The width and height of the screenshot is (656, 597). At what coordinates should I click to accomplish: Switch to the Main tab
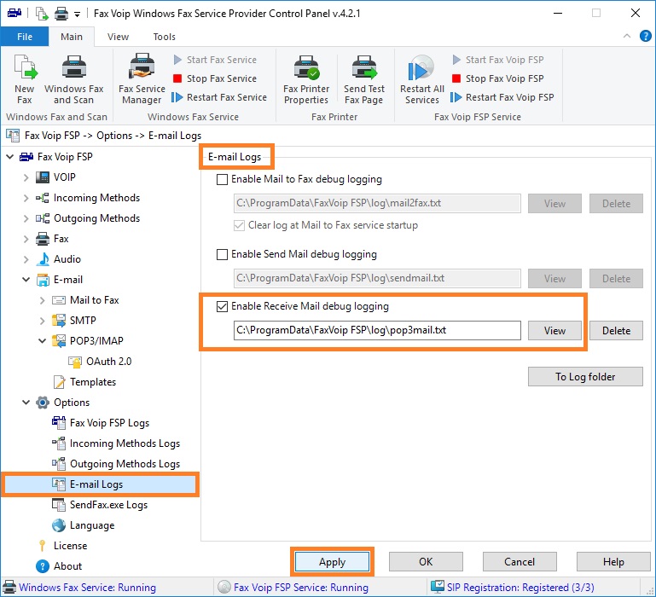pos(72,37)
